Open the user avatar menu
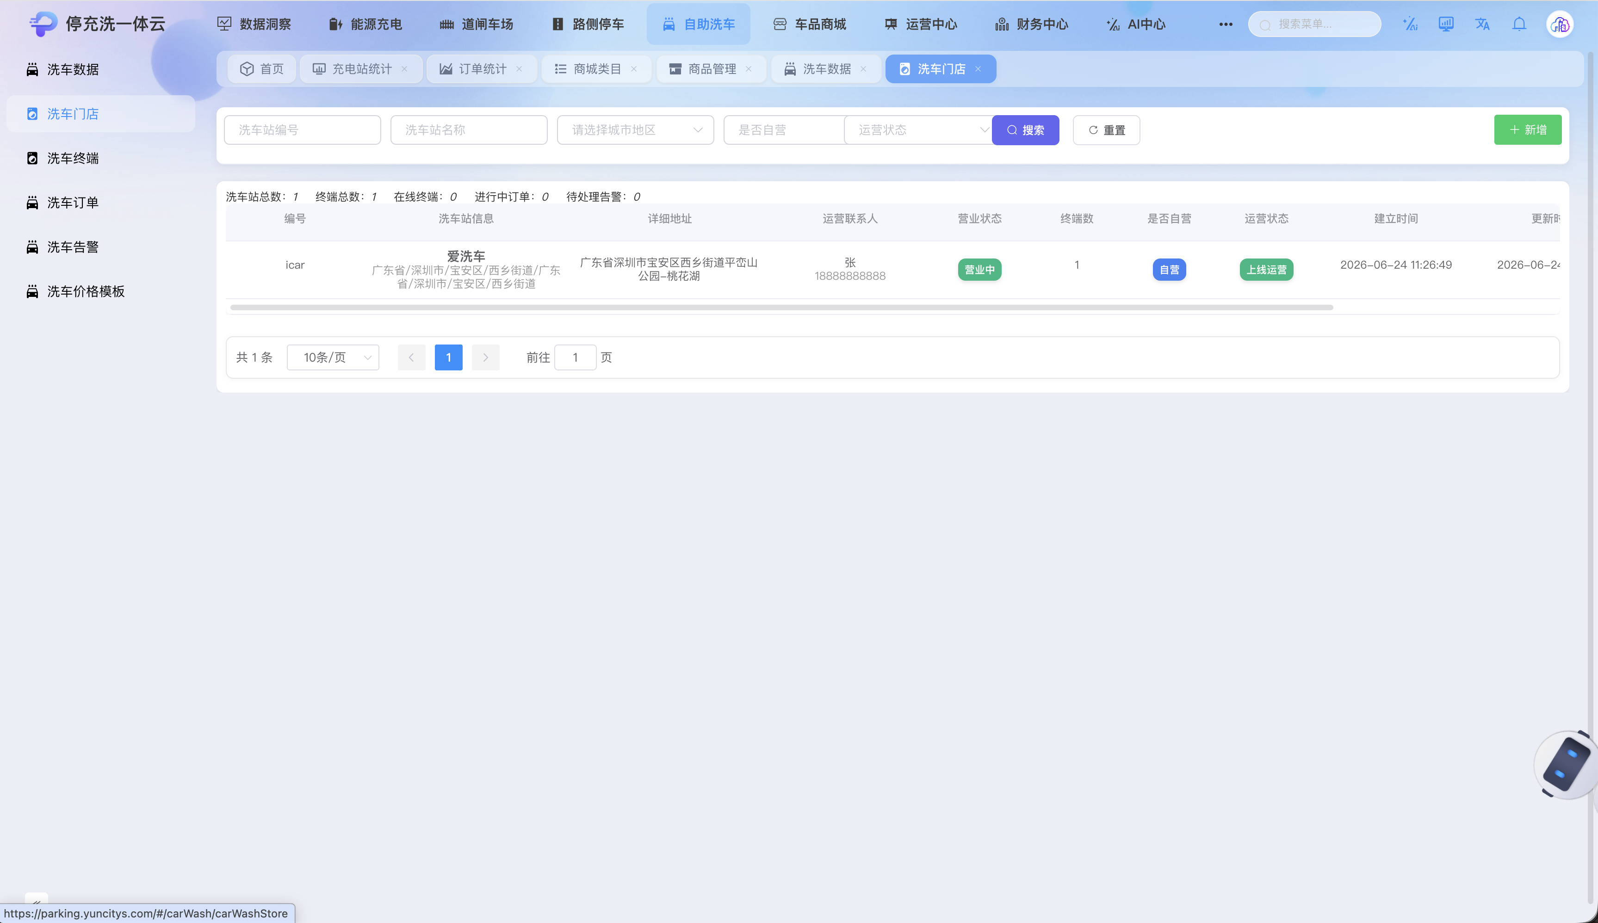Screen dimensions: 1598x923 click(x=1559, y=24)
